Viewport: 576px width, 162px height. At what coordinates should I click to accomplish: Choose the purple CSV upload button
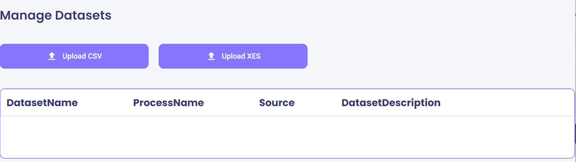(74, 56)
